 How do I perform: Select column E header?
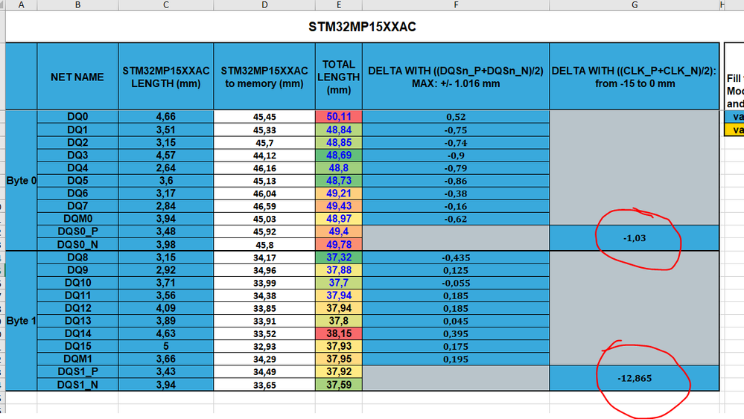[339, 4]
